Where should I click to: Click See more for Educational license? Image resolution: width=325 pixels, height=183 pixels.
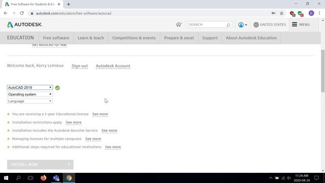pyautogui.click(x=100, y=114)
